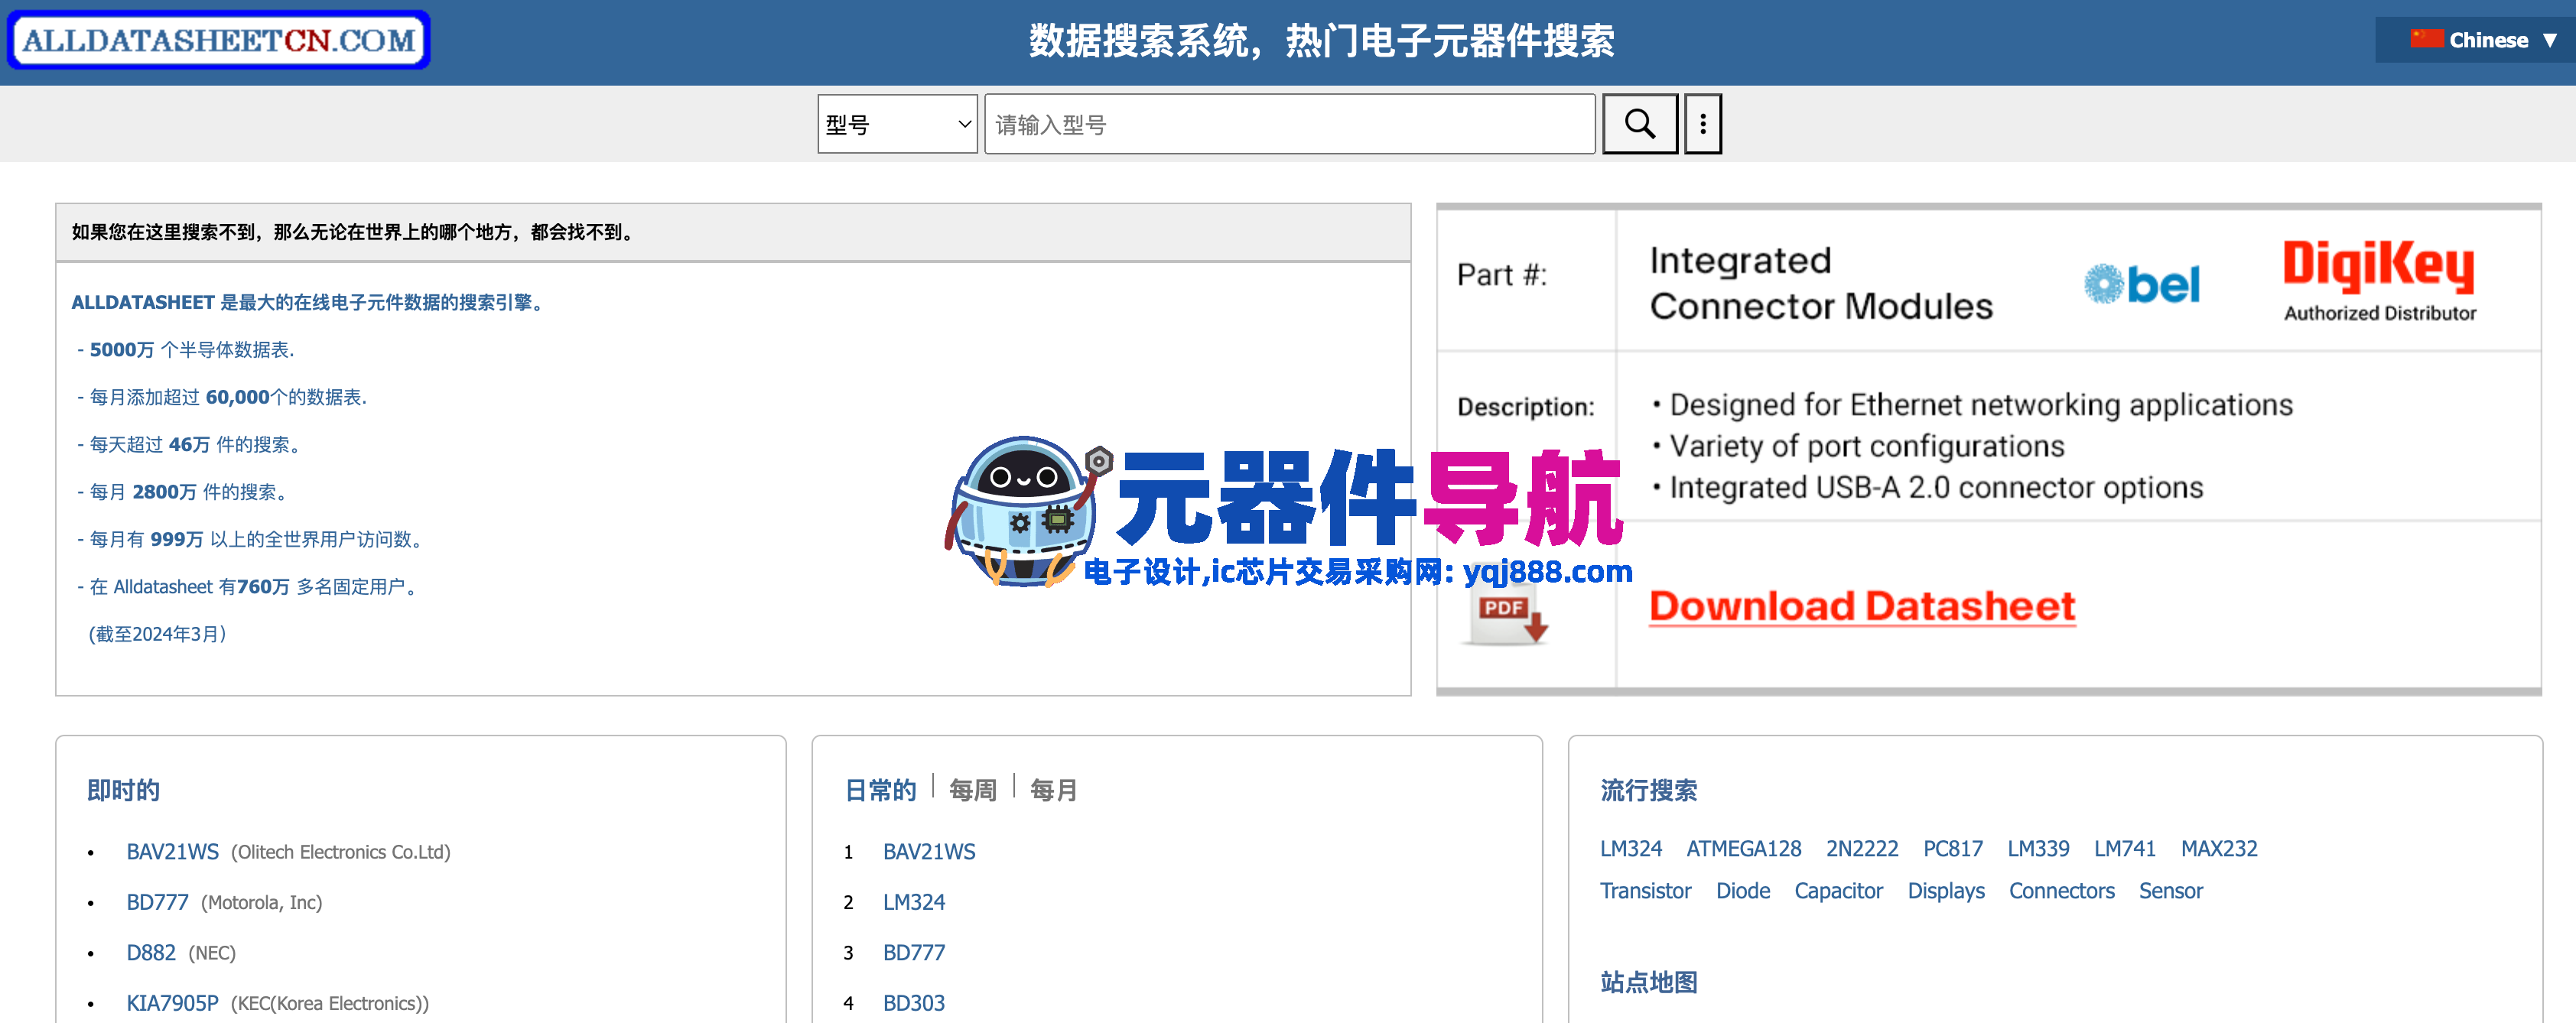Screen dimensions: 2576x1023
Task: Click inside the part number input field
Action: coord(1289,123)
